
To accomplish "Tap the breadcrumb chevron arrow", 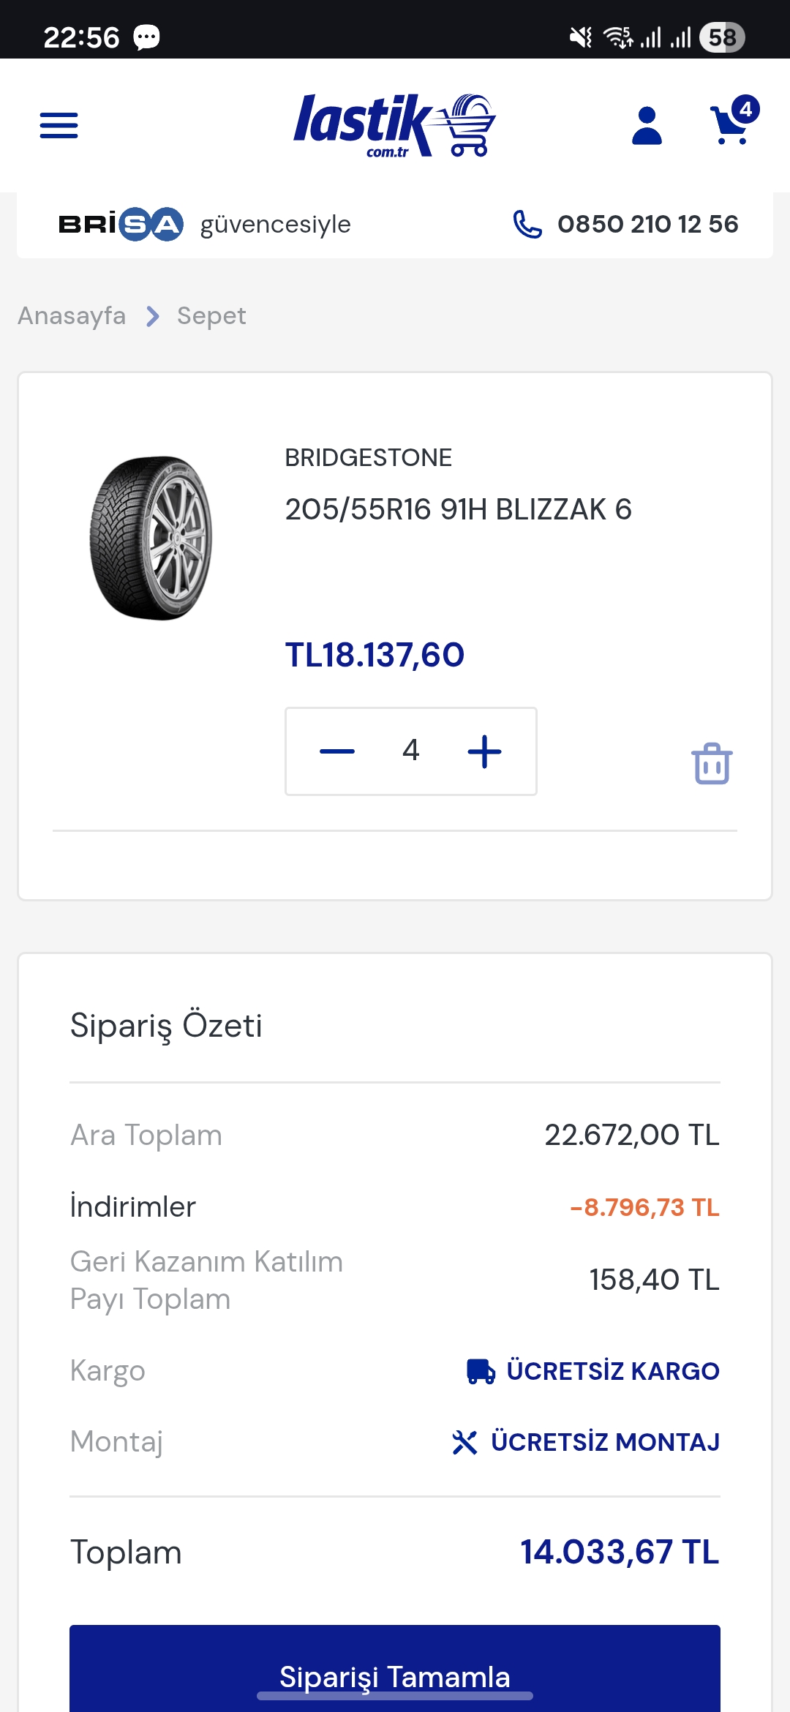I will pos(152,316).
